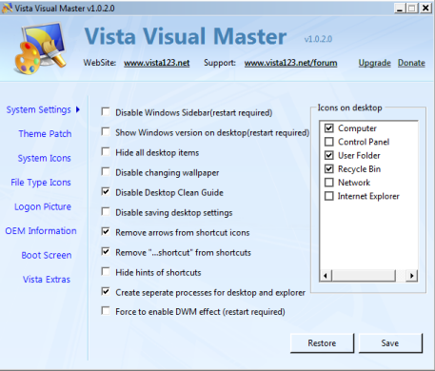The width and height of the screenshot is (435, 371).
Task: Open the www.vista123.net website link
Action: tap(157, 63)
